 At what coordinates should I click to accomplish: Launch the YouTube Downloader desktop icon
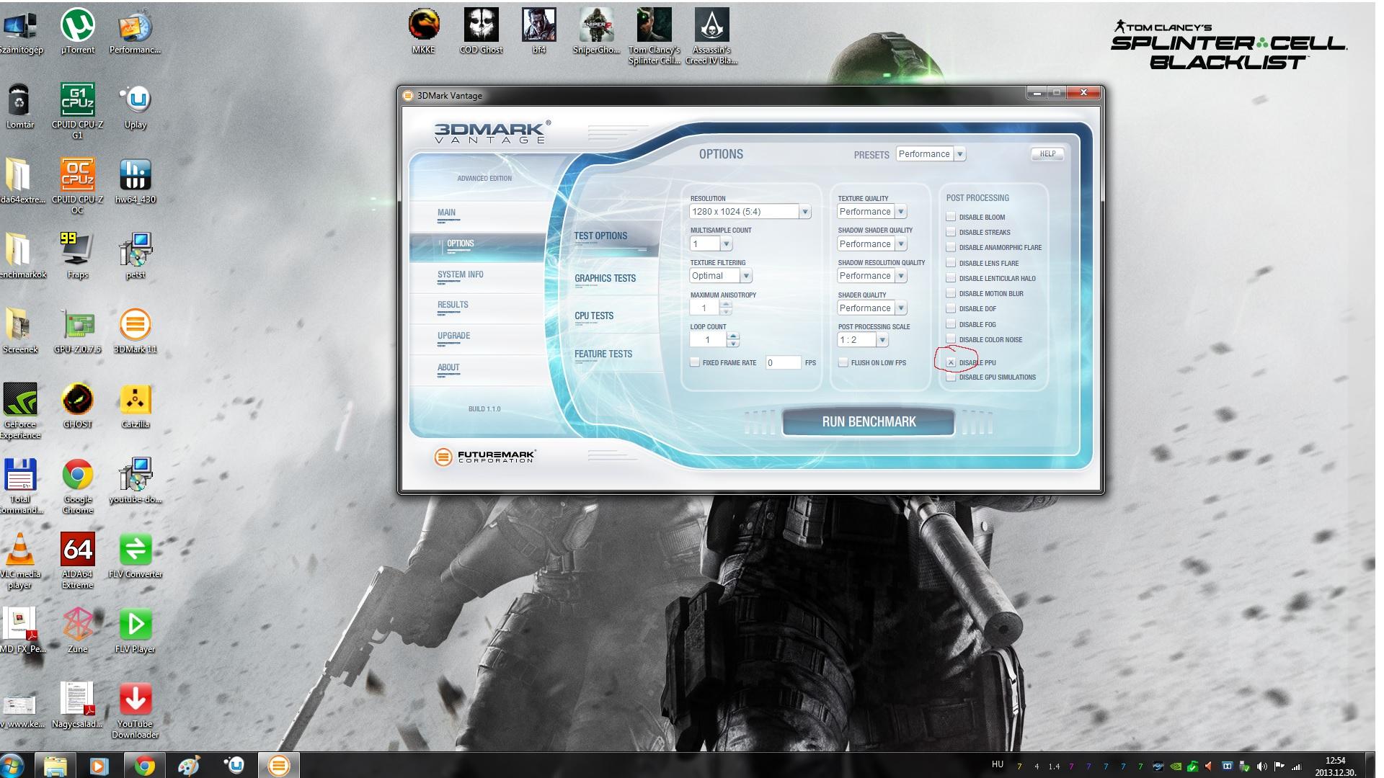tap(136, 710)
